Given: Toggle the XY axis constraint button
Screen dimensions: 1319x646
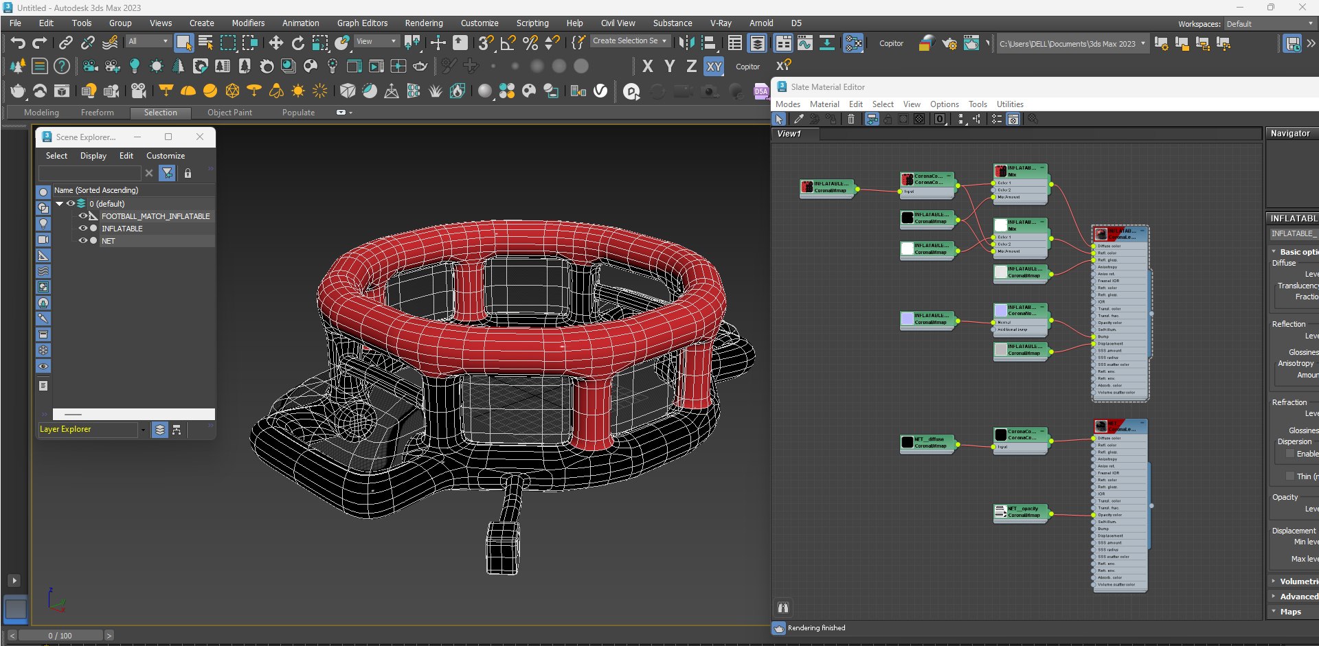Looking at the screenshot, I should coord(714,67).
